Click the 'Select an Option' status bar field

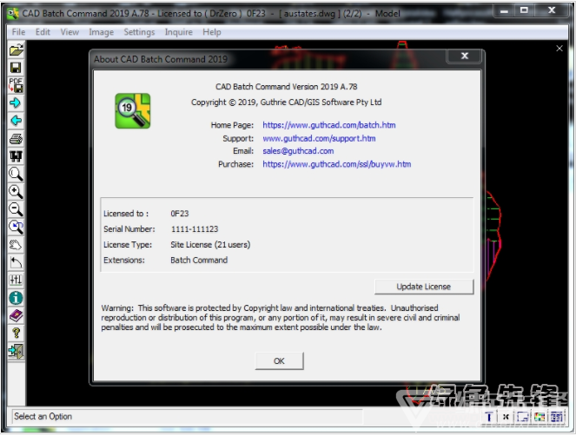(187, 417)
